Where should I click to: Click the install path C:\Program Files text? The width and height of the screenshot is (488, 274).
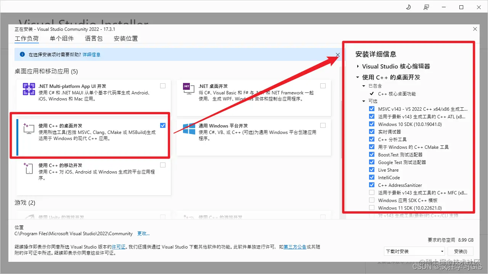(x=74, y=234)
